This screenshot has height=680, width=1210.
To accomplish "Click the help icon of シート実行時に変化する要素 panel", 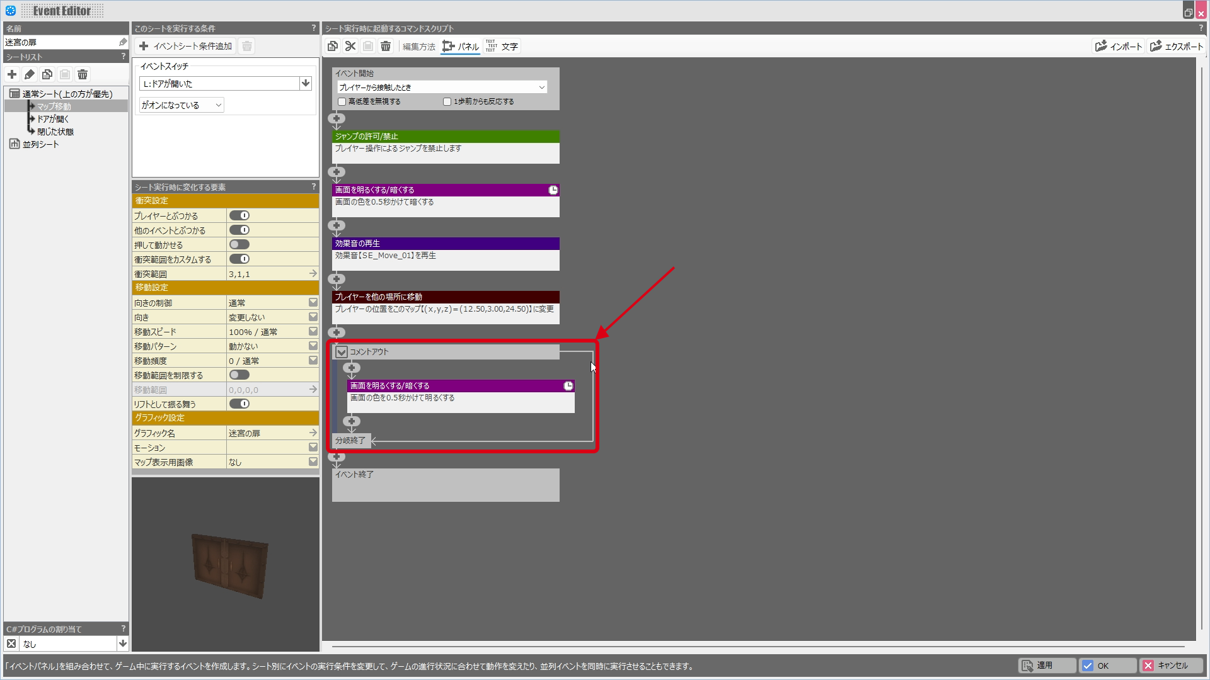I will click(313, 187).
